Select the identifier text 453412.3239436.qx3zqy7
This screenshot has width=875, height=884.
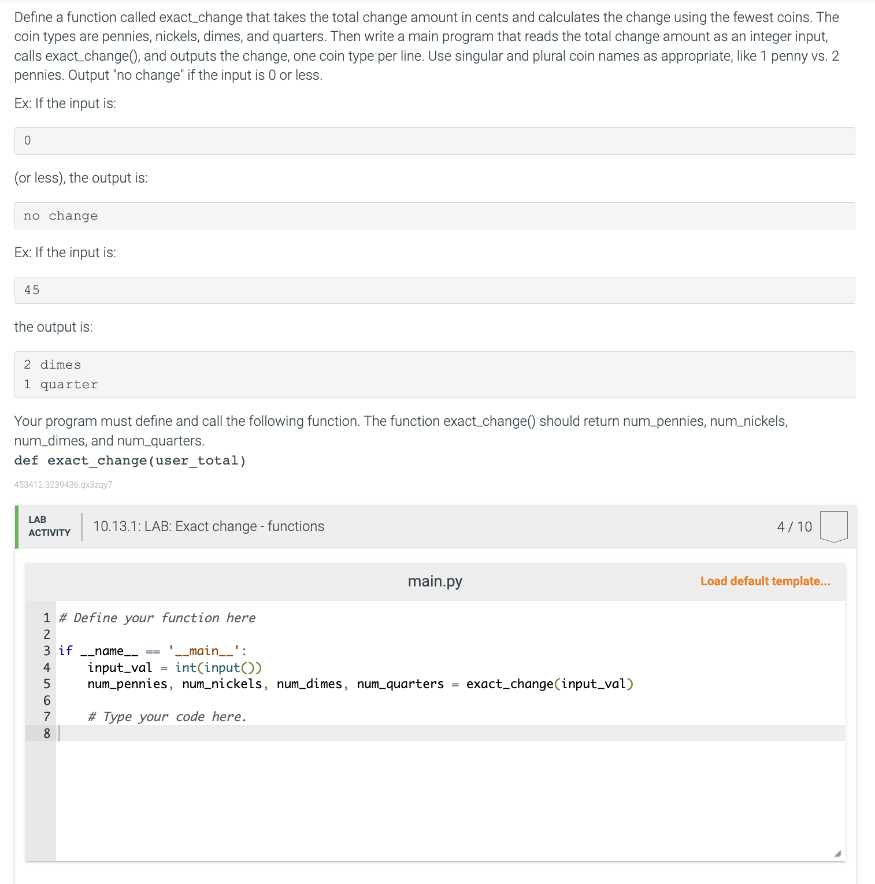tap(64, 485)
